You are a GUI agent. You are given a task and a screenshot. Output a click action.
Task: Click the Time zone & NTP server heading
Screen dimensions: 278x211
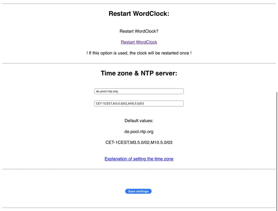[139, 73]
